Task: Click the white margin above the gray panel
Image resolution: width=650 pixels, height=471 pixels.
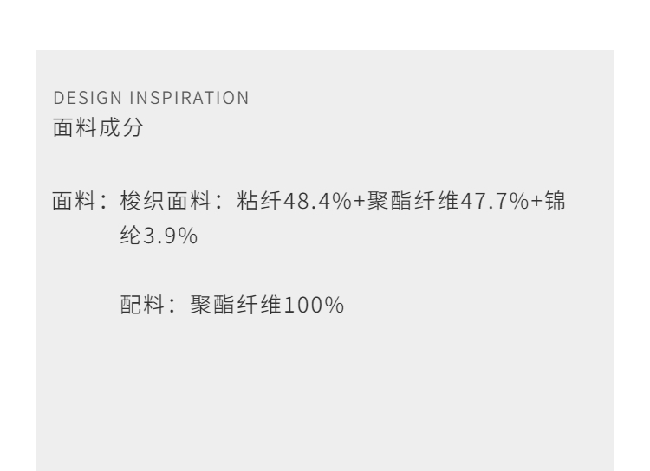Action: (x=324, y=24)
